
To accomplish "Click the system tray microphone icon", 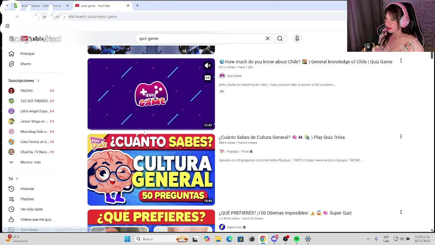I will (x=376, y=239).
